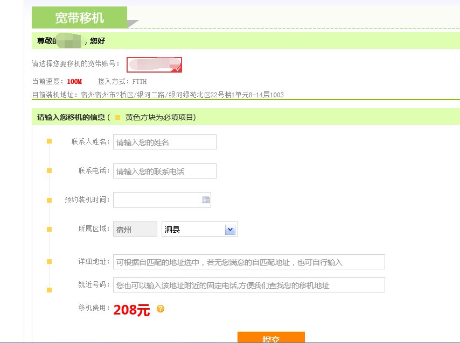
Task: Click the question mark help icon beside 208元
Action: tap(159, 309)
